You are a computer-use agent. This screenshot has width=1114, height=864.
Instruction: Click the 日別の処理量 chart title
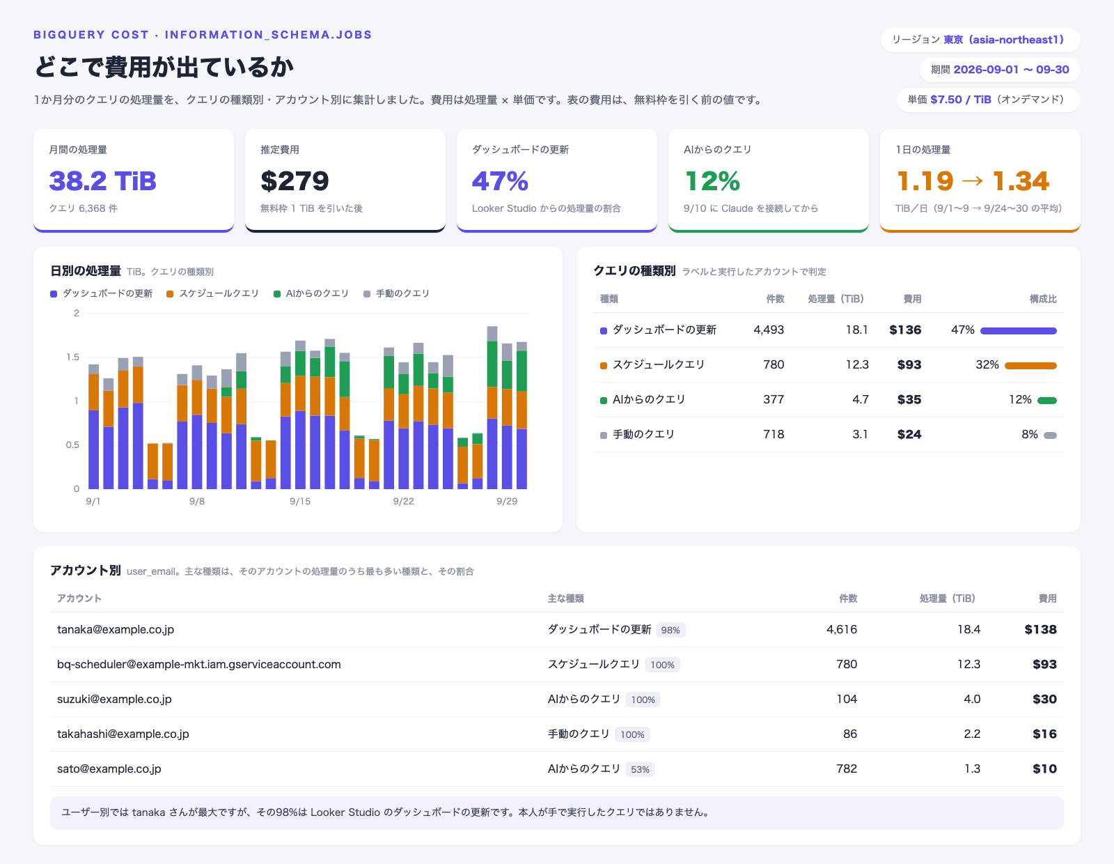click(x=86, y=271)
